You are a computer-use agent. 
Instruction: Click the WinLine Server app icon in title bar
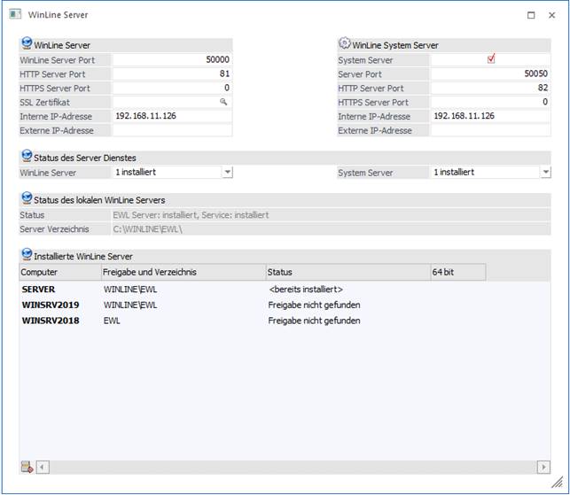pos(14,15)
